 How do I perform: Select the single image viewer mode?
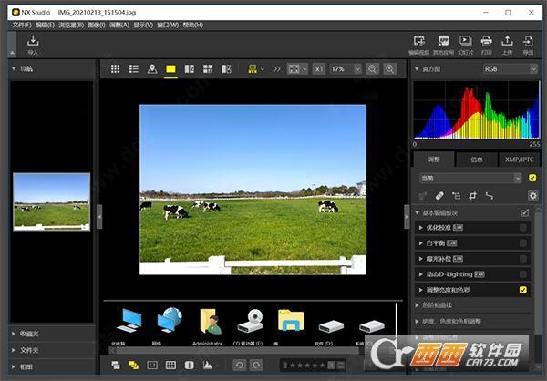[170, 68]
